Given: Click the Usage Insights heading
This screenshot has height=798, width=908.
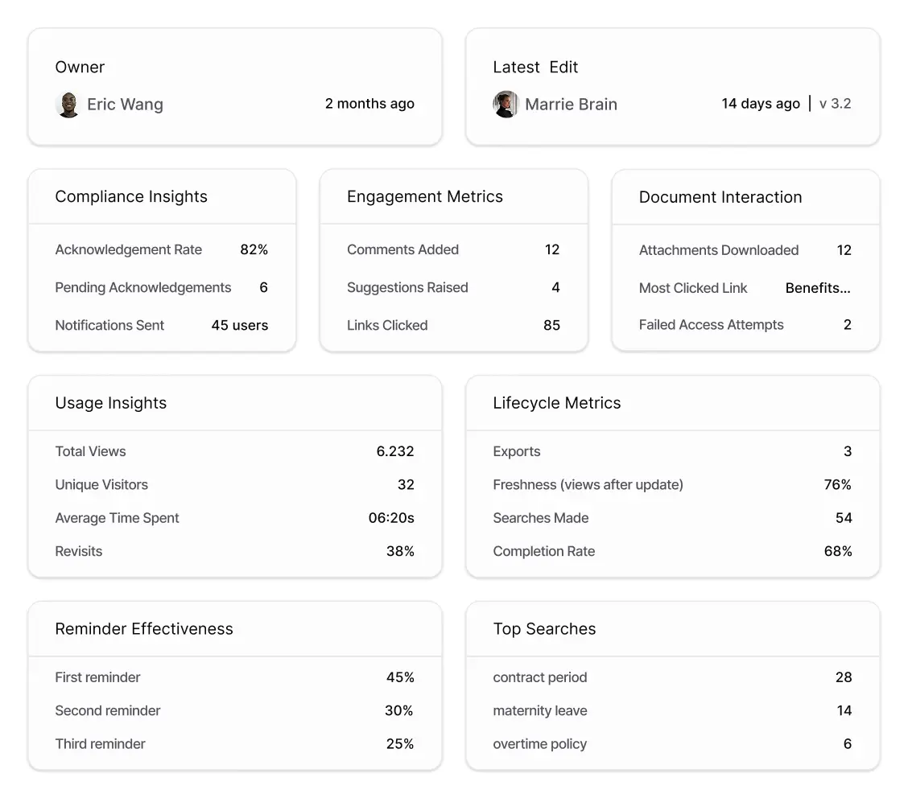Looking at the screenshot, I should 110,403.
